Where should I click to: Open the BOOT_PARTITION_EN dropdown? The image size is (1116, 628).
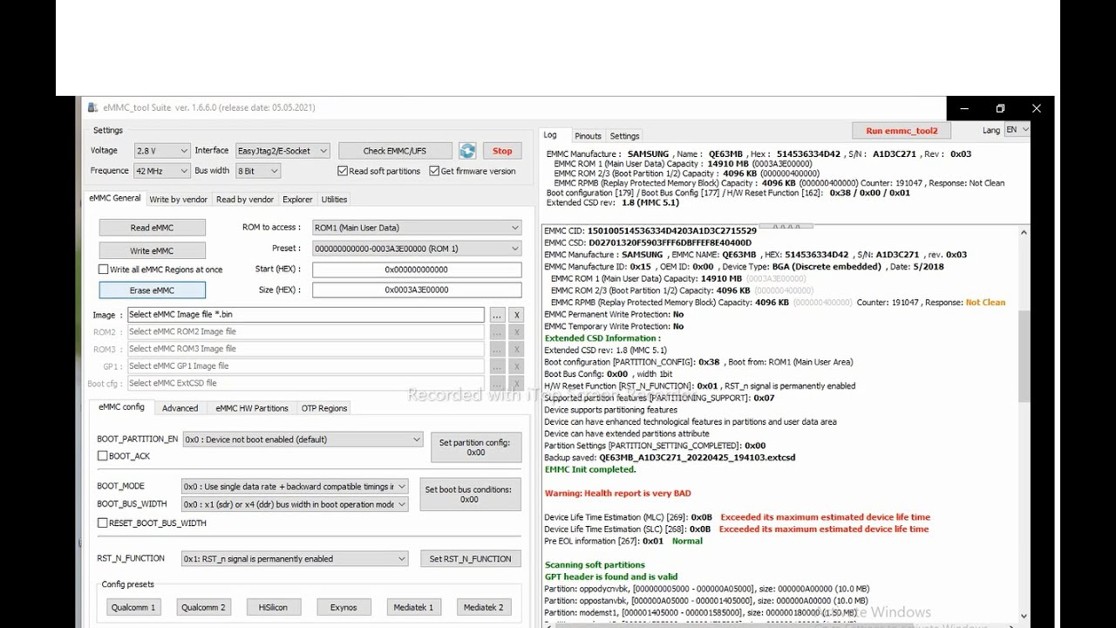[302, 440]
